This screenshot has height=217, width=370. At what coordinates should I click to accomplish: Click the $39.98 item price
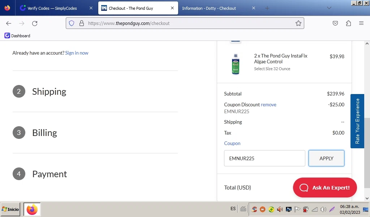click(x=337, y=56)
